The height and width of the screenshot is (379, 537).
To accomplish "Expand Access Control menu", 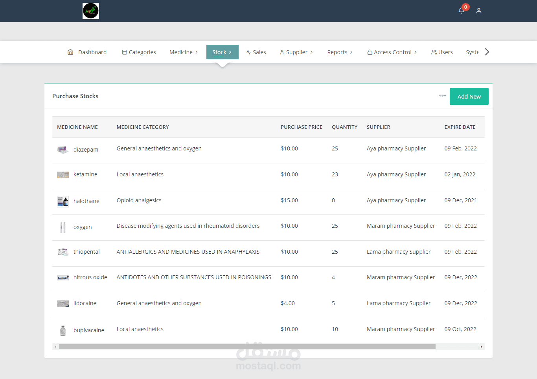I will 392,52.
